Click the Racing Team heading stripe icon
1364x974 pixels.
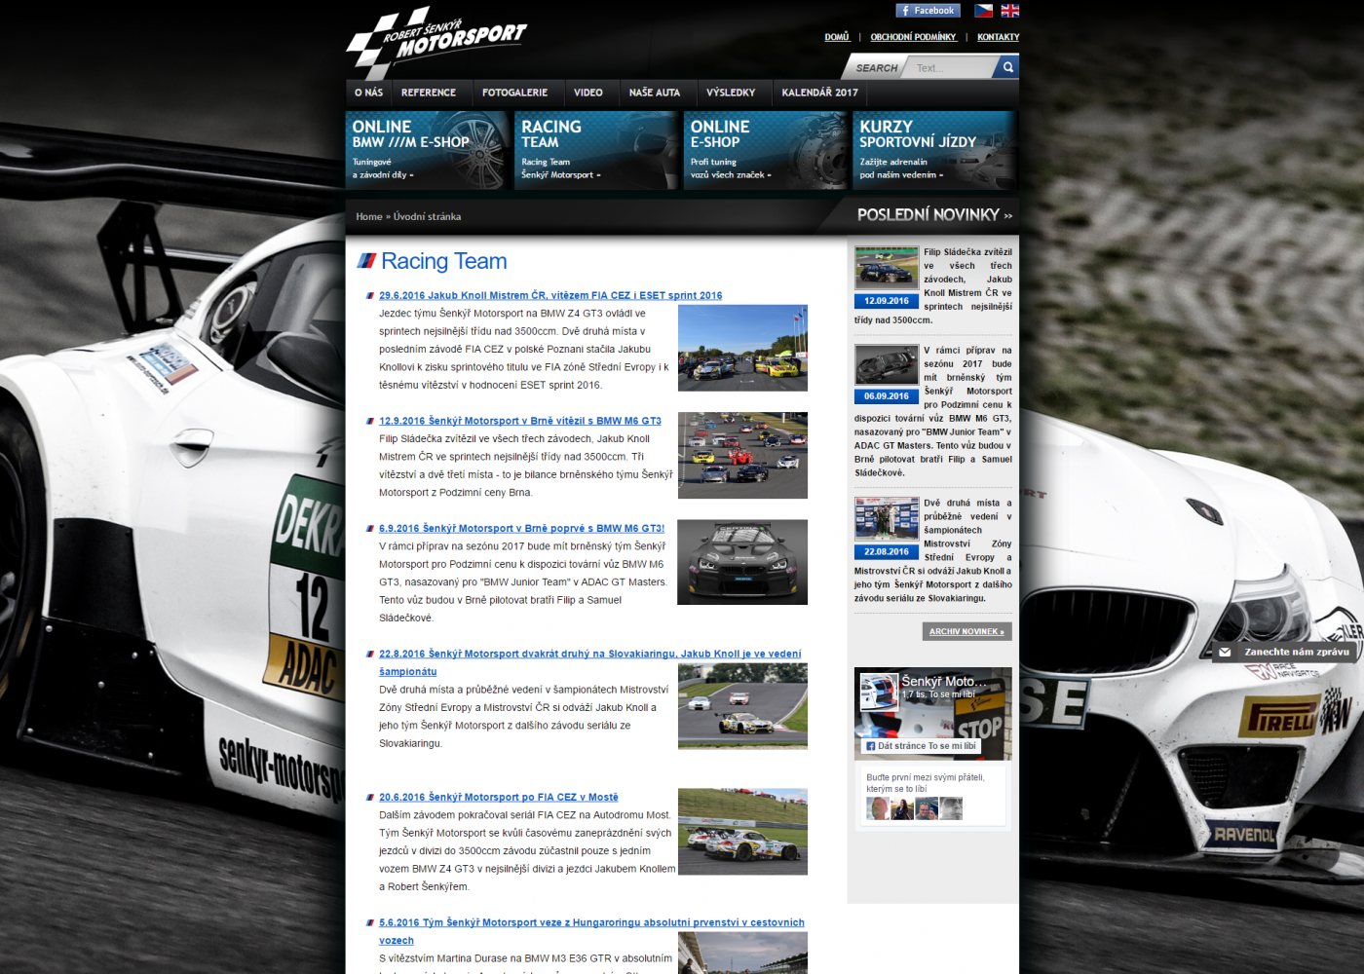366,261
